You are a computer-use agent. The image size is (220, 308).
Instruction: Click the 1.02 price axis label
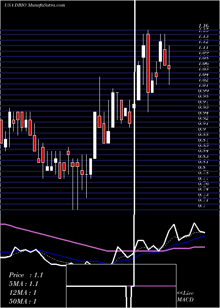[203, 80]
